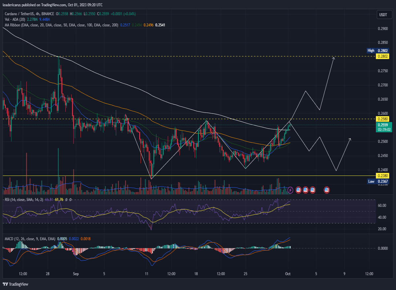Click the RSI (14, close, SMA, 14, 2) legend
Image resolution: width=396 pixels, height=290 pixels.
[23, 200]
